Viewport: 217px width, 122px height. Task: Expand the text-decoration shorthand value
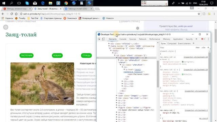(x=180, y=64)
